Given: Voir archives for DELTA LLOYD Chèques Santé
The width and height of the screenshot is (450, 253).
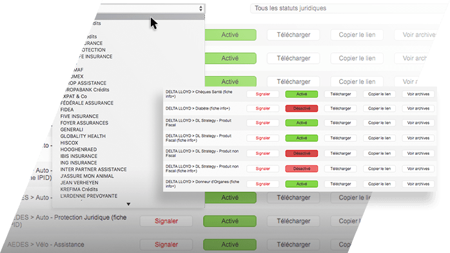Looking at the screenshot, I should pos(418,94).
